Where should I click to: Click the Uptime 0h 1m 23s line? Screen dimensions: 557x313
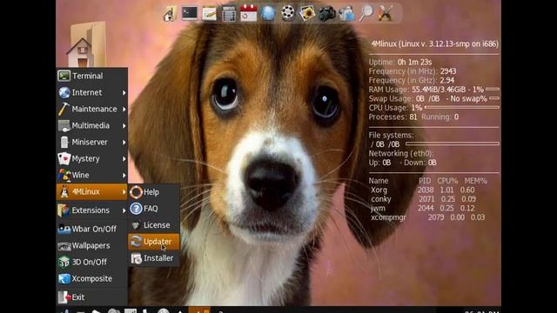(400, 62)
